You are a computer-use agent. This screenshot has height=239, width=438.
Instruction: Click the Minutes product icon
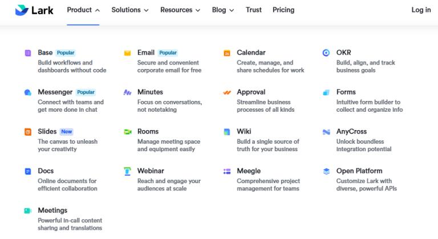click(127, 92)
